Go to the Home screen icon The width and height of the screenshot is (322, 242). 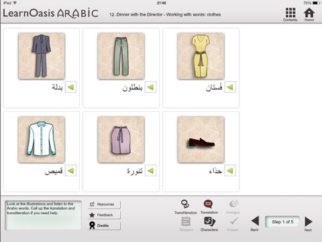[x=309, y=13]
